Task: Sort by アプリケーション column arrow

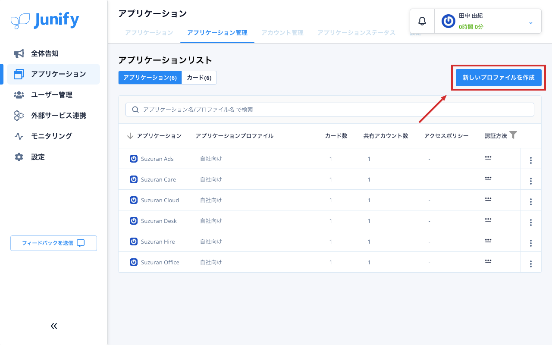Action: [x=130, y=136]
